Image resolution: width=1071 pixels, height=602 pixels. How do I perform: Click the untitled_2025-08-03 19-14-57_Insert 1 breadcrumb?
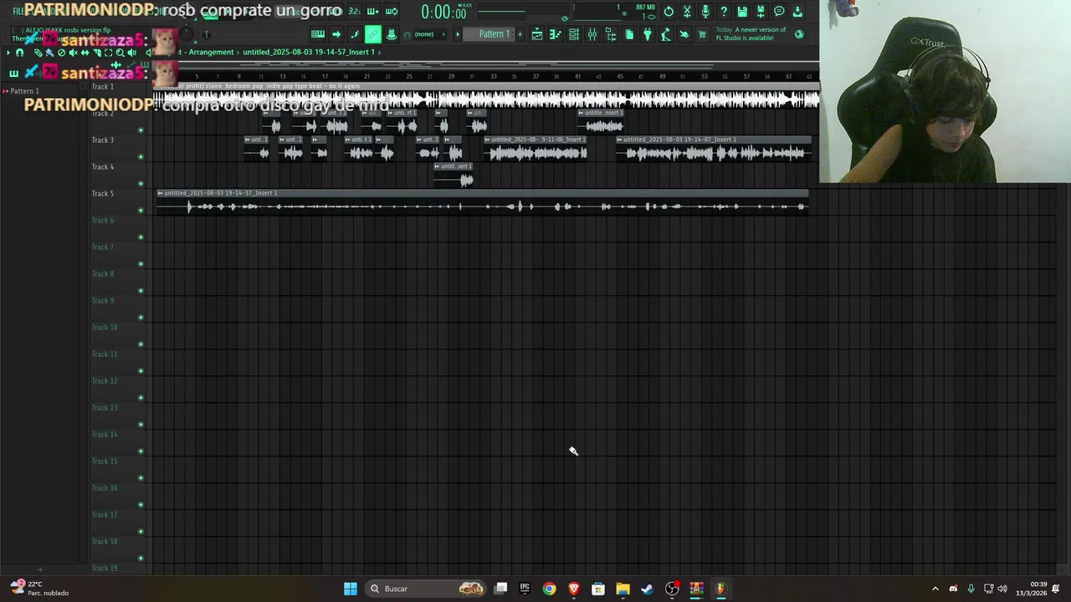click(308, 52)
